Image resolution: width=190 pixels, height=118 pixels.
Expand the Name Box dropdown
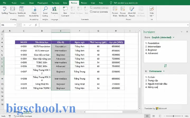pyautogui.click(x=15, y=25)
